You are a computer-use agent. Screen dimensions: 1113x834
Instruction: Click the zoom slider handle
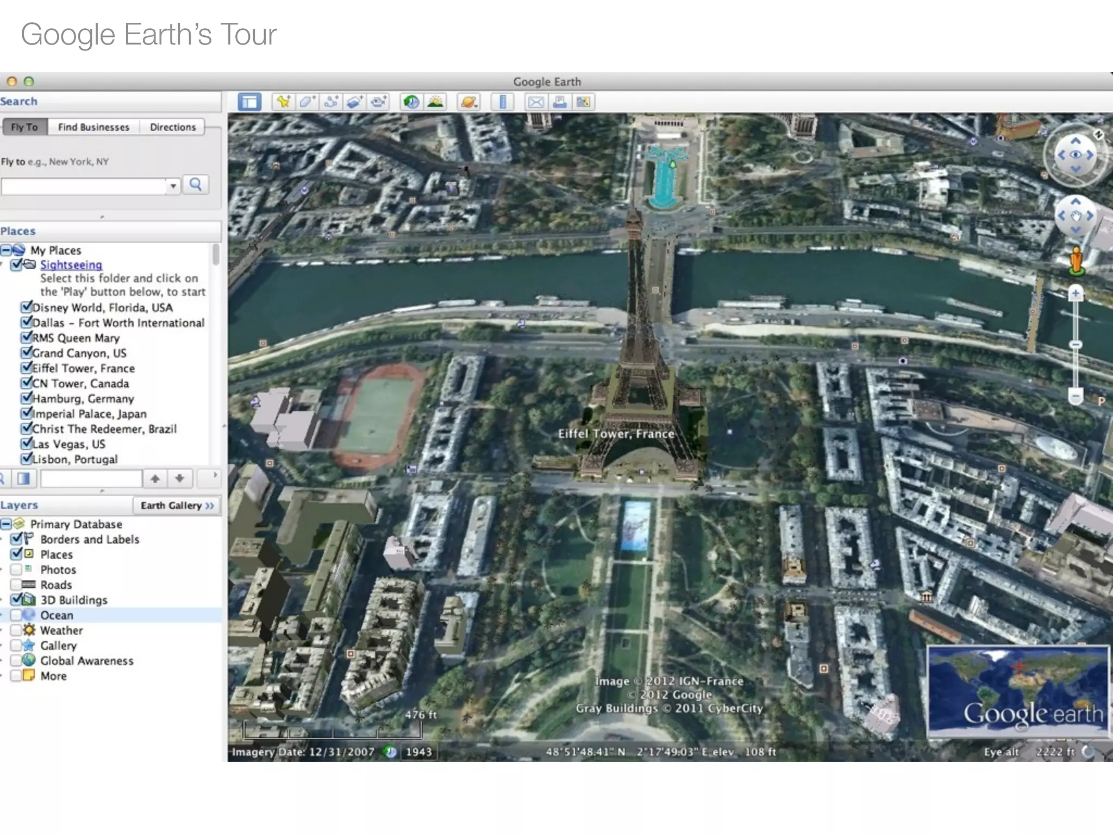pos(1076,345)
